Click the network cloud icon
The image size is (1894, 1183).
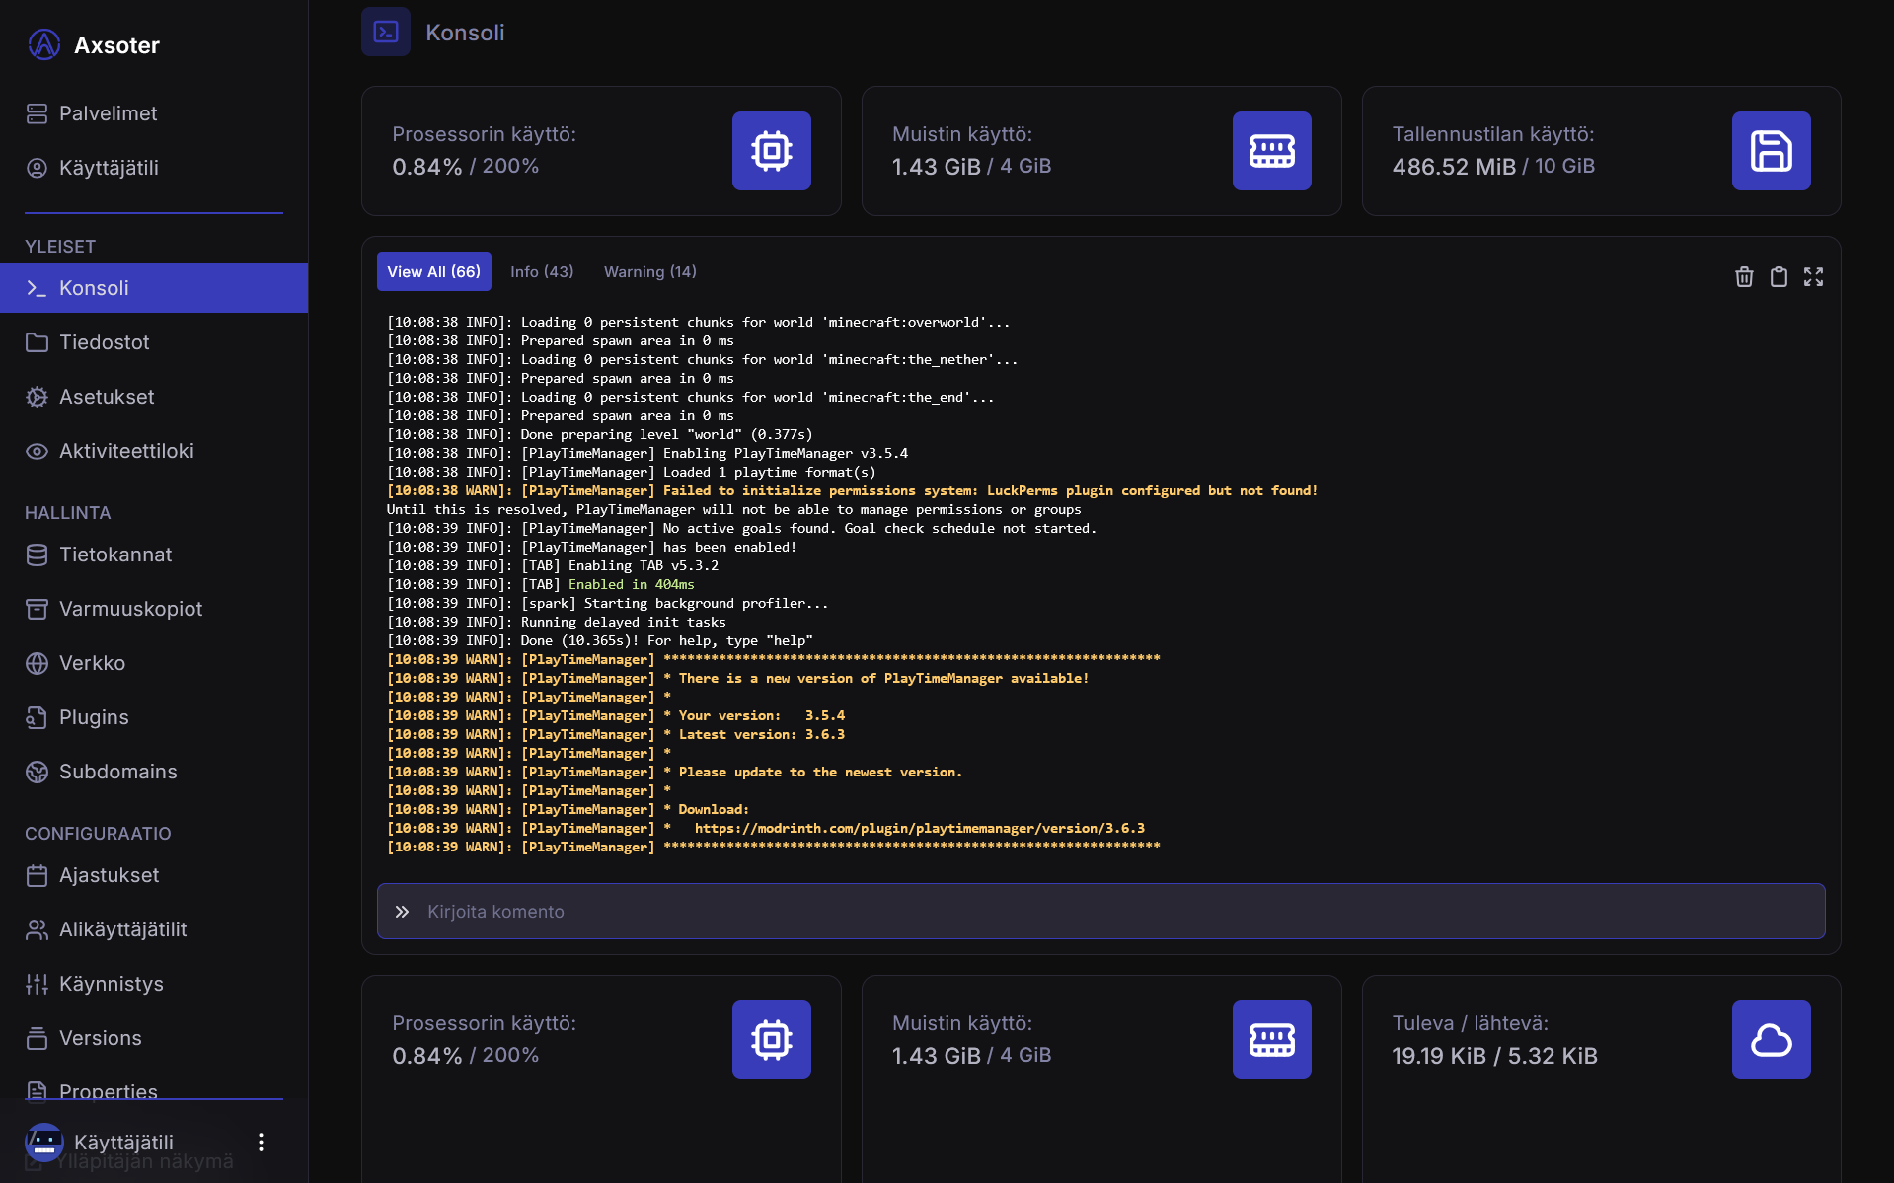(x=1771, y=1040)
